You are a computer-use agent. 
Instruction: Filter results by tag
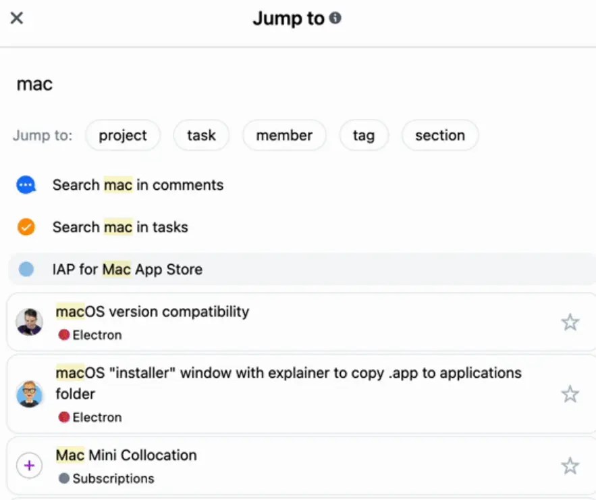[x=364, y=135]
